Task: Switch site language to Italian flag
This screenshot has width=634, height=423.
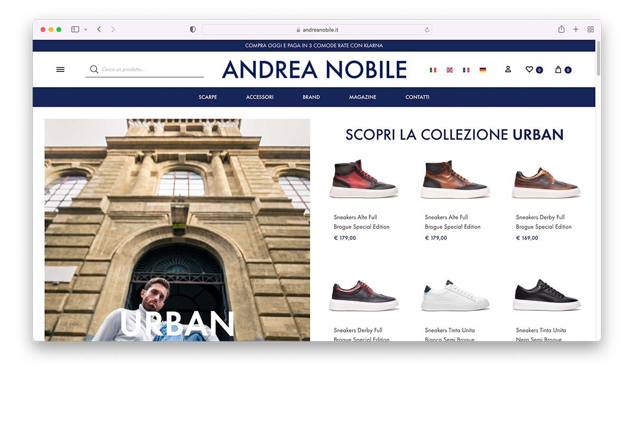Action: pyautogui.click(x=433, y=70)
